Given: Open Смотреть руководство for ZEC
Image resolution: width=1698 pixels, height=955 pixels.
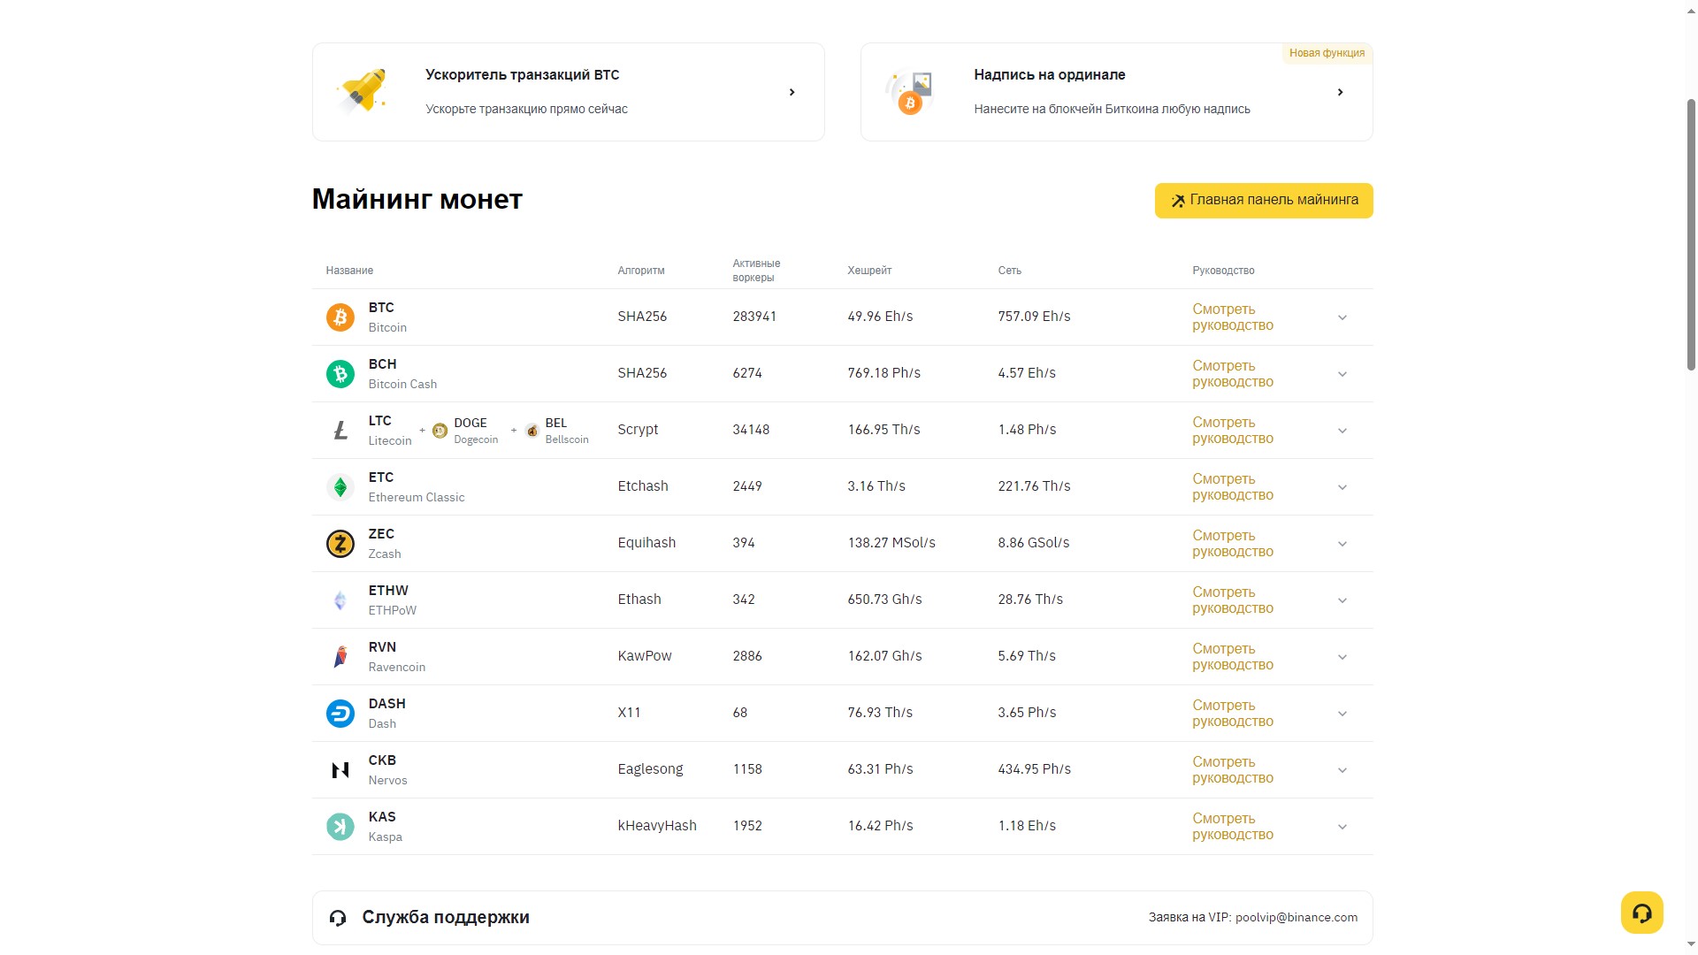Looking at the screenshot, I should tap(1233, 544).
